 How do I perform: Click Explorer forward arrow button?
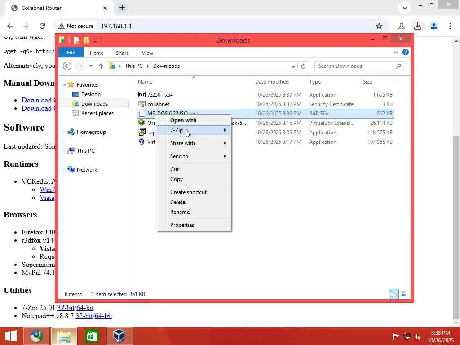pos(80,66)
